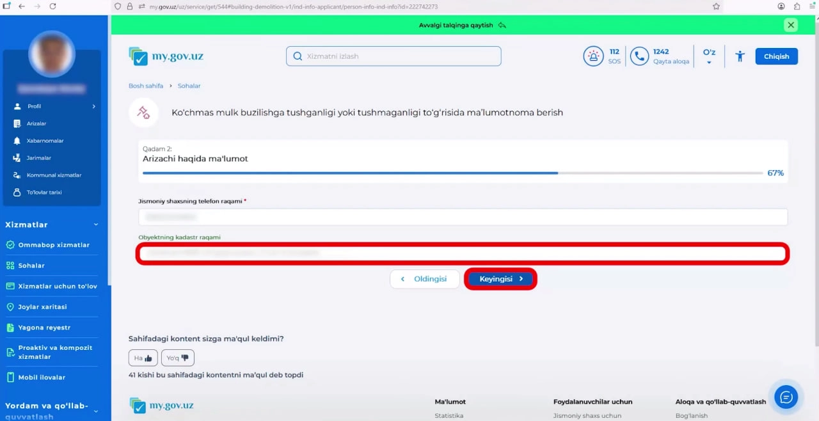Close the green notification banner
Screen dimensions: 819x421
791,25
